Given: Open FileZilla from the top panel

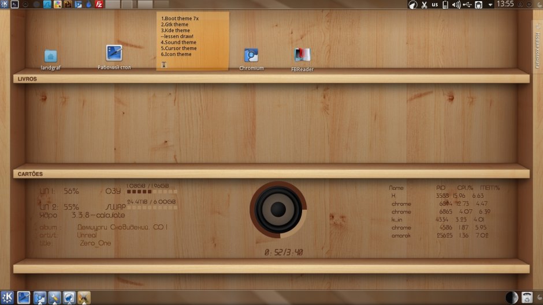Looking at the screenshot, I should tap(99, 5).
